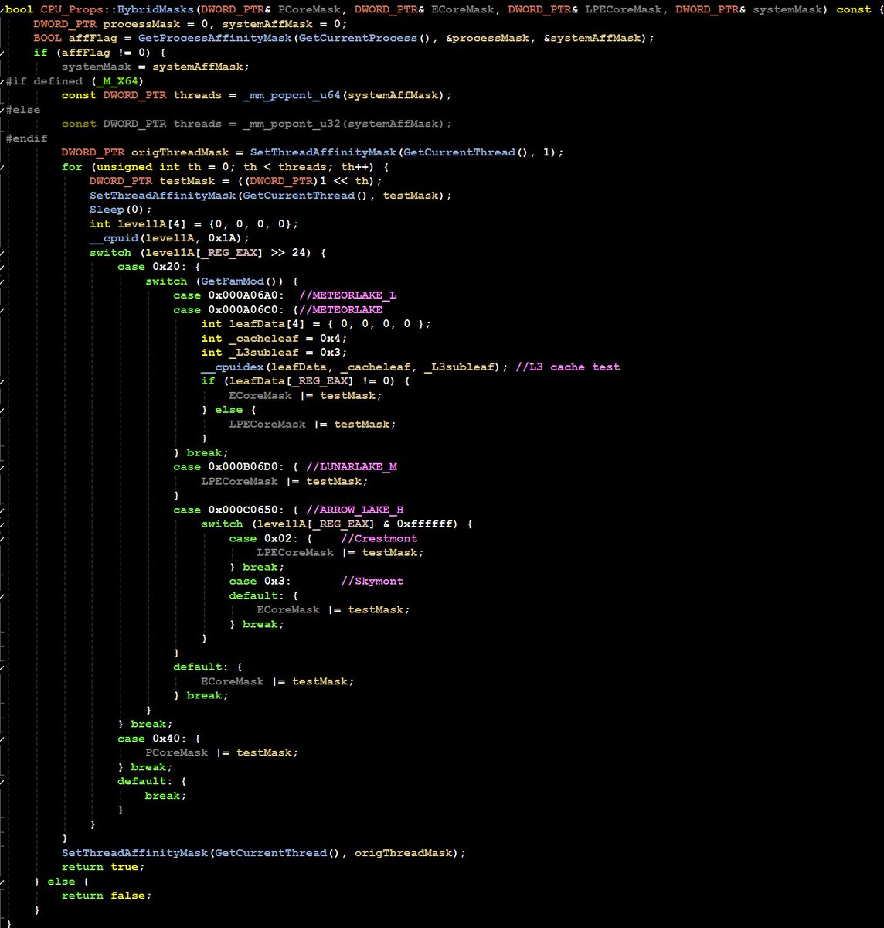Click 'if (leafData[_REG_EAX] != 0)' condition

pos(298,381)
